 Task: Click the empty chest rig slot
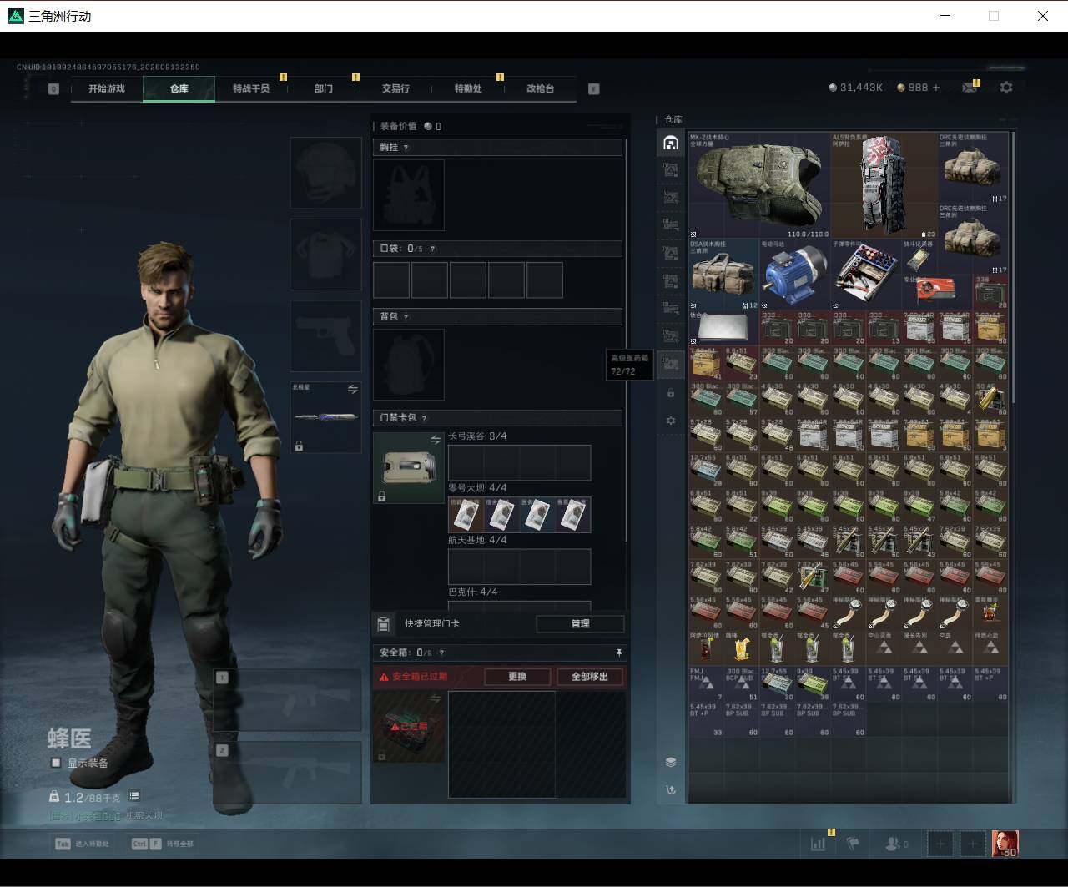(409, 195)
